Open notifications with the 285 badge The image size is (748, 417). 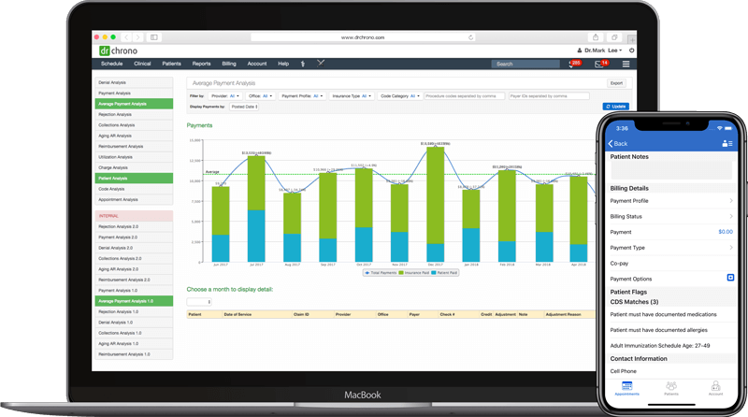click(x=574, y=64)
